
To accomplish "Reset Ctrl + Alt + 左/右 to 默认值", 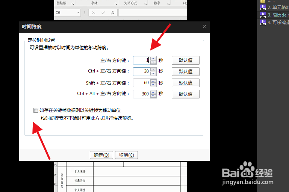I will pyautogui.click(x=186, y=94).
